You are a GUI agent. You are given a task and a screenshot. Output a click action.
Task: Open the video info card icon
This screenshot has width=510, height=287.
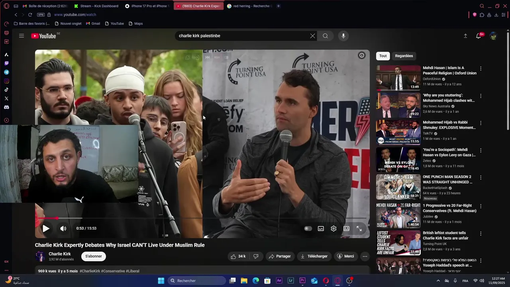coord(362,55)
